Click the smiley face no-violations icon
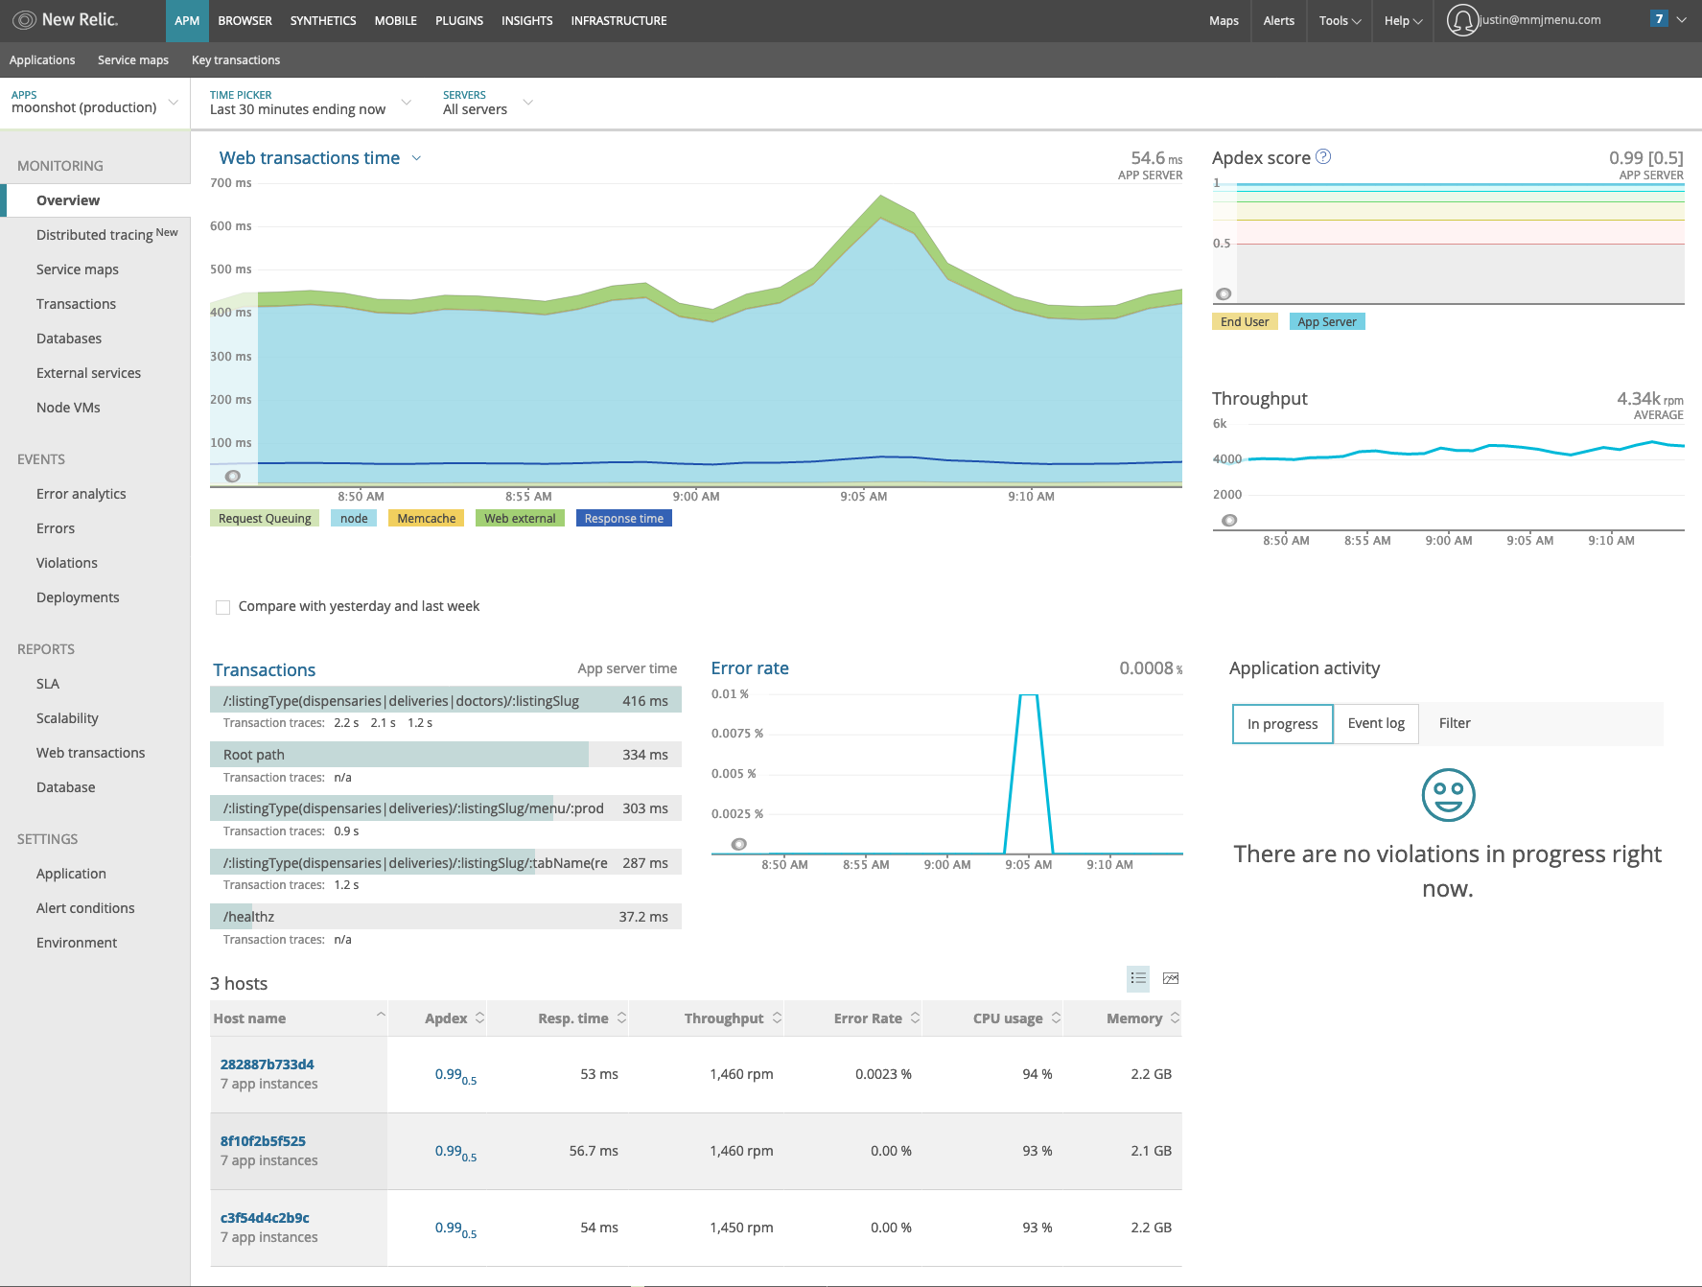Screen dimensions: 1702x1287 coord(1448,795)
